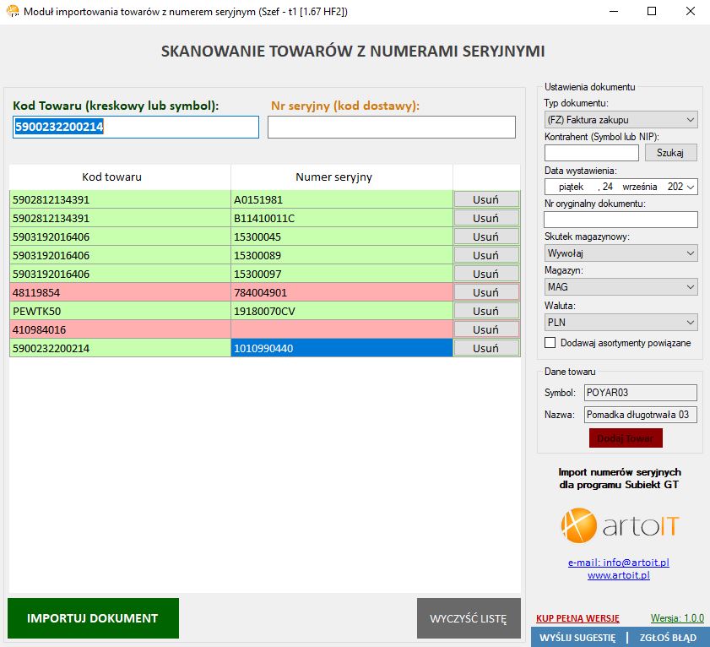The height and width of the screenshot is (647, 710).
Task: Click the KUP PEŁNĄ WERSJĘ link
Action: pos(577,618)
